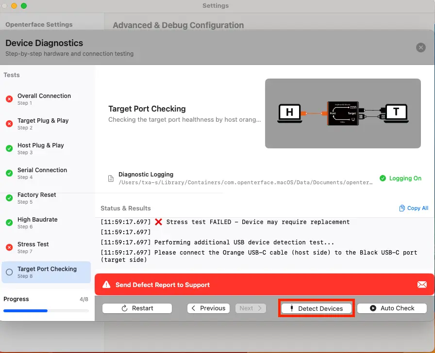Open the Serial Connection test step

click(42, 173)
